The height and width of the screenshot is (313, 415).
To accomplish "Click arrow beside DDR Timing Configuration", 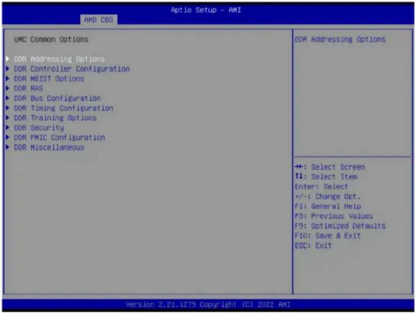I will (x=8, y=108).
